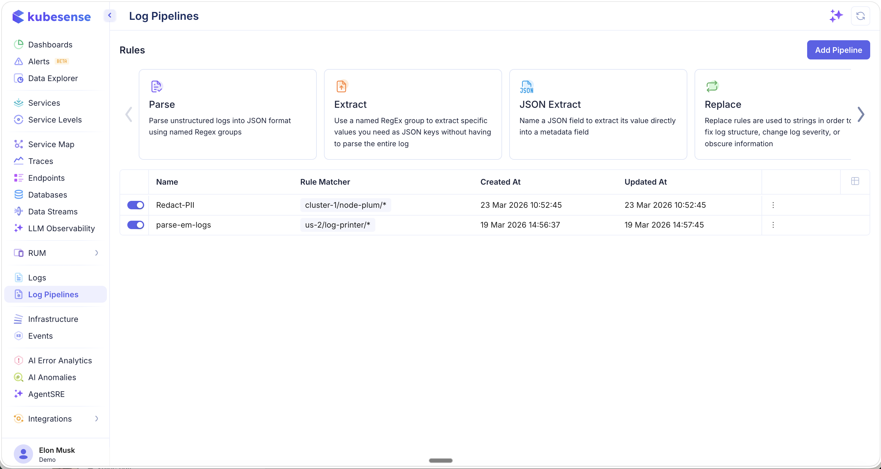Image resolution: width=881 pixels, height=469 pixels.
Task: Expand the RUM sidebar section
Action: click(97, 253)
